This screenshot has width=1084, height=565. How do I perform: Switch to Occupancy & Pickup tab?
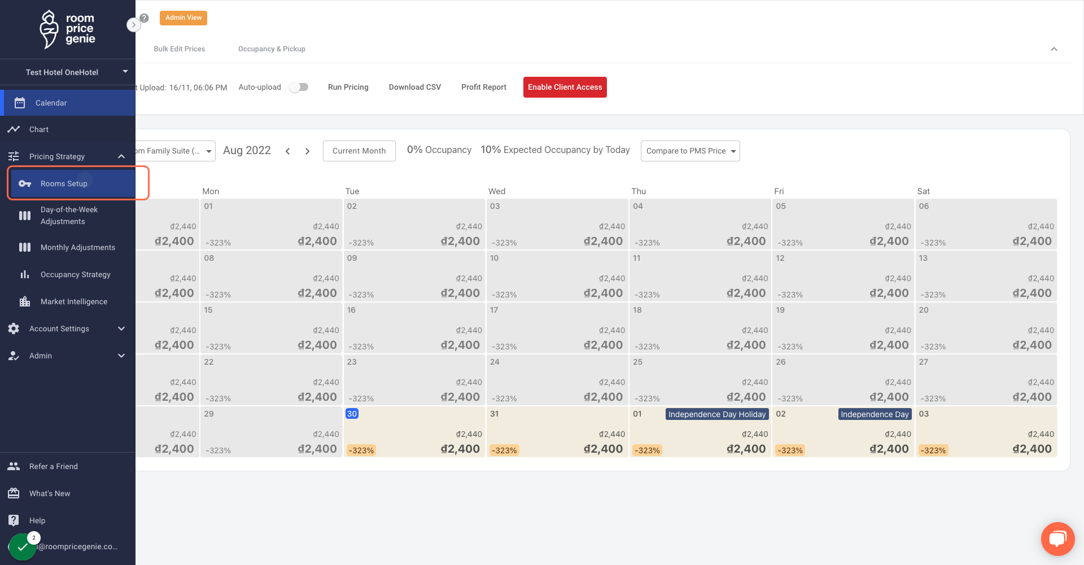click(x=272, y=49)
